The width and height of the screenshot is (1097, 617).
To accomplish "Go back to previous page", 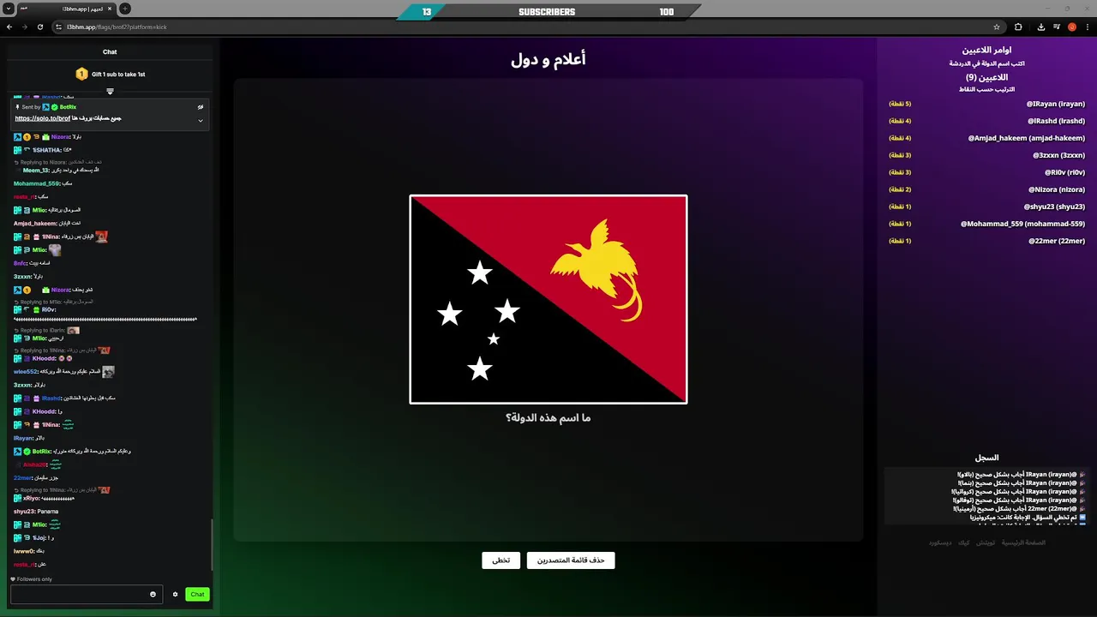I will pyautogui.click(x=9, y=27).
